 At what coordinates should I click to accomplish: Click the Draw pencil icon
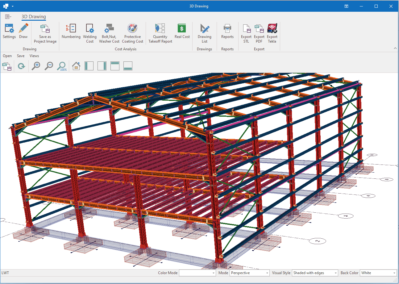click(x=23, y=31)
